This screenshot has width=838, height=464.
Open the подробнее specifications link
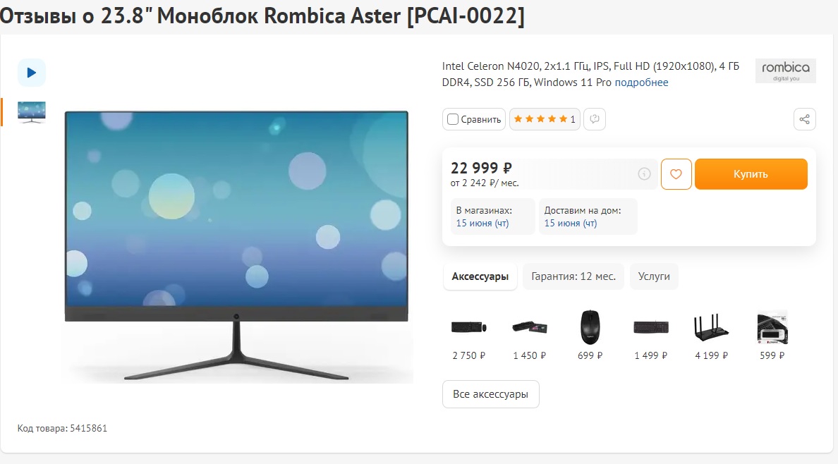coord(641,83)
